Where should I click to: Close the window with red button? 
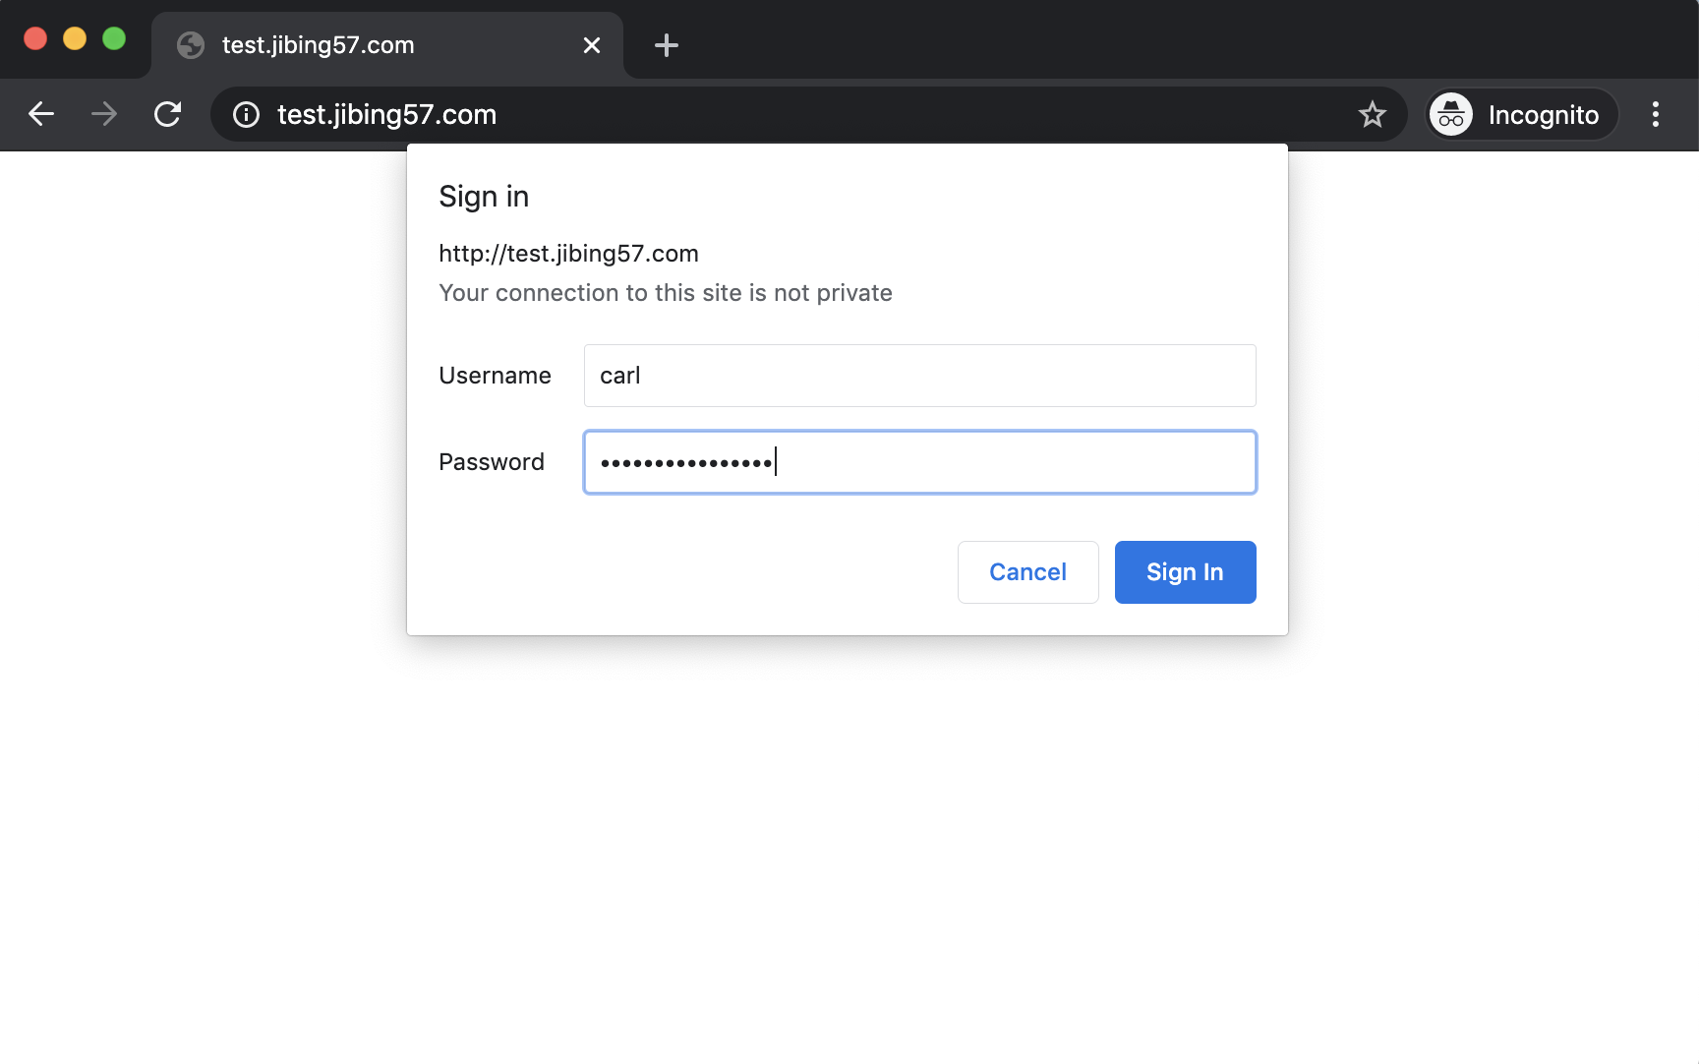click(x=35, y=38)
